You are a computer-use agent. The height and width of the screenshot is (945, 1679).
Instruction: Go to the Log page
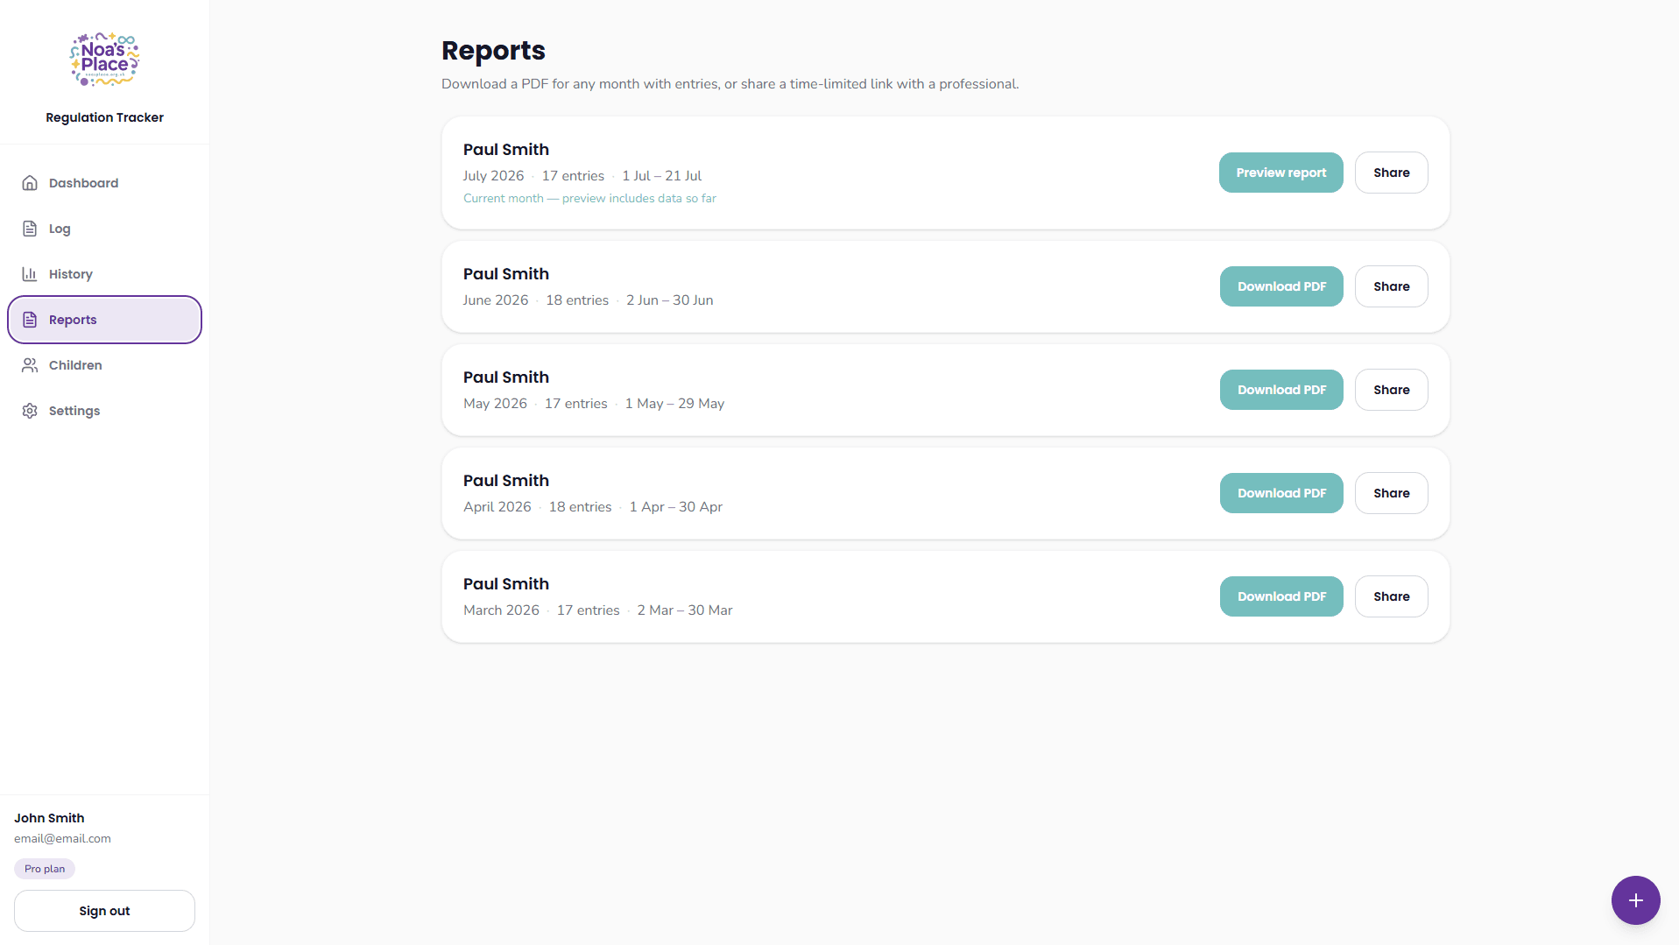(x=104, y=229)
